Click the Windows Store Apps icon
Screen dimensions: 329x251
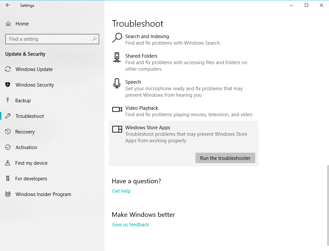[117, 129]
